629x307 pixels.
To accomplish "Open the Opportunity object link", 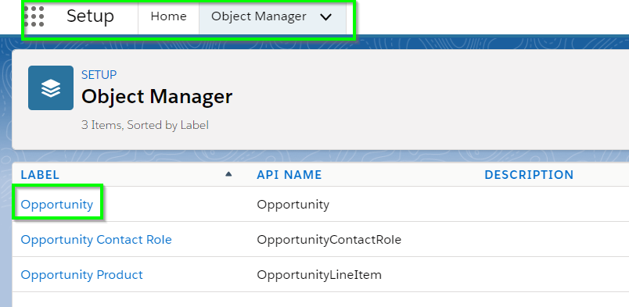I will [x=57, y=205].
